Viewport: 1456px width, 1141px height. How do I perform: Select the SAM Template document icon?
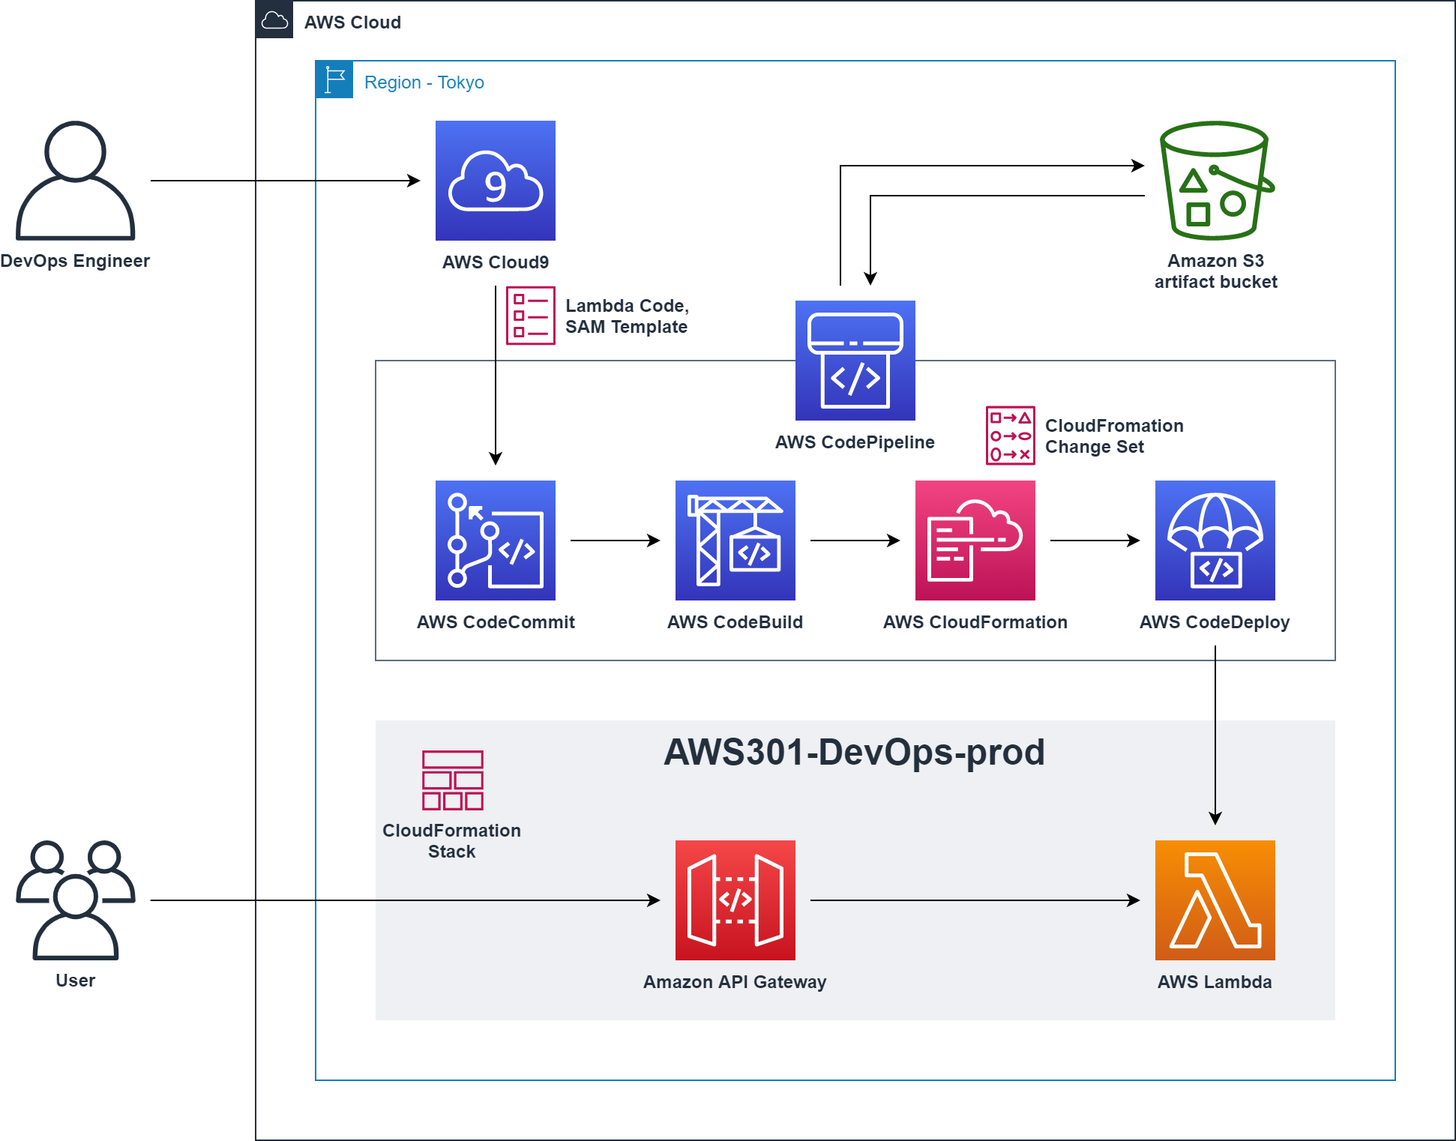531,316
